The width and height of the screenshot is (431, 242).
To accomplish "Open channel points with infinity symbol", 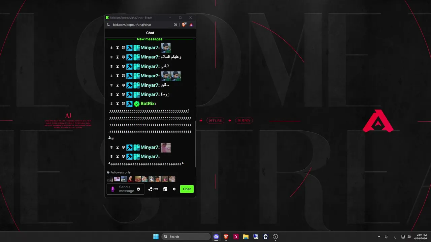I will point(153,189).
